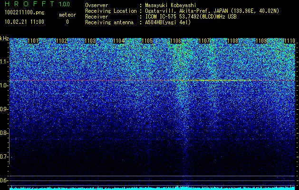299x190 pixels.
Task: Click the 1109 time marker
Action: 261,41
